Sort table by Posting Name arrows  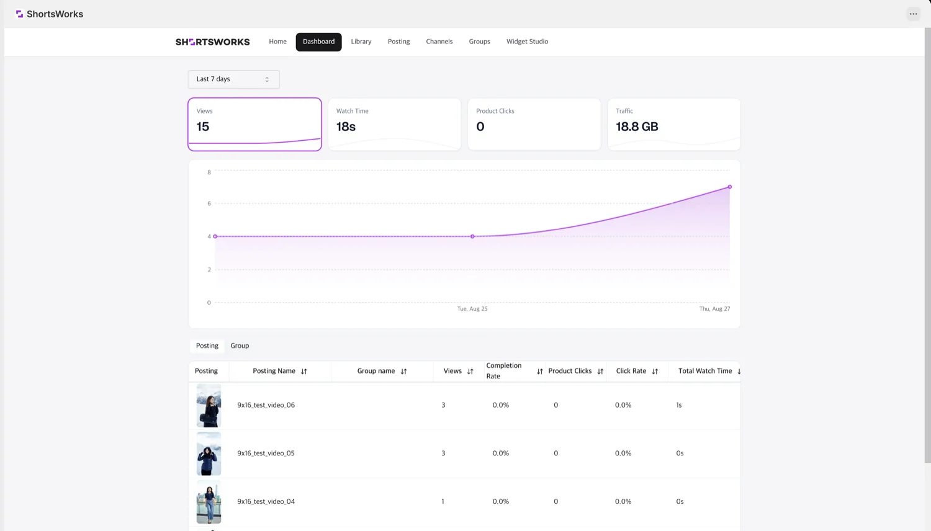click(x=304, y=372)
